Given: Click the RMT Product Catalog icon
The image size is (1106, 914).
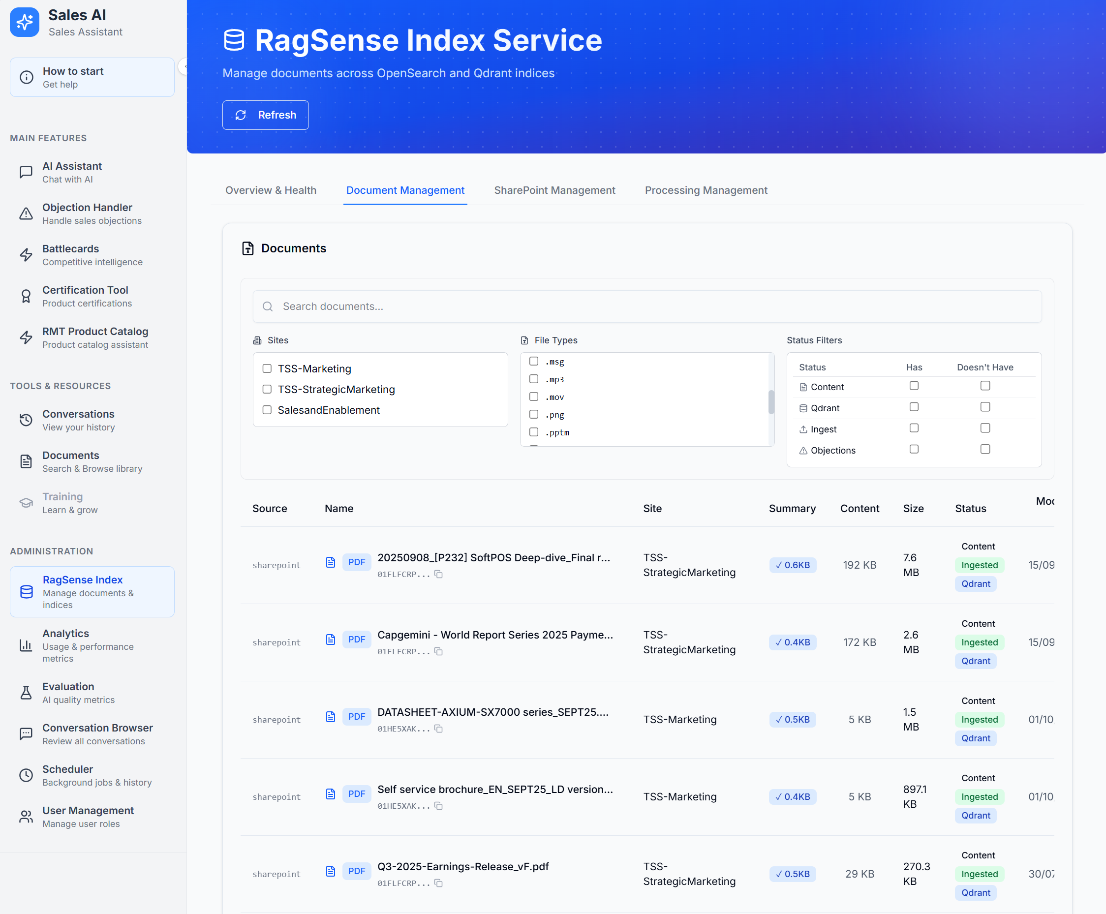Looking at the screenshot, I should 26,337.
